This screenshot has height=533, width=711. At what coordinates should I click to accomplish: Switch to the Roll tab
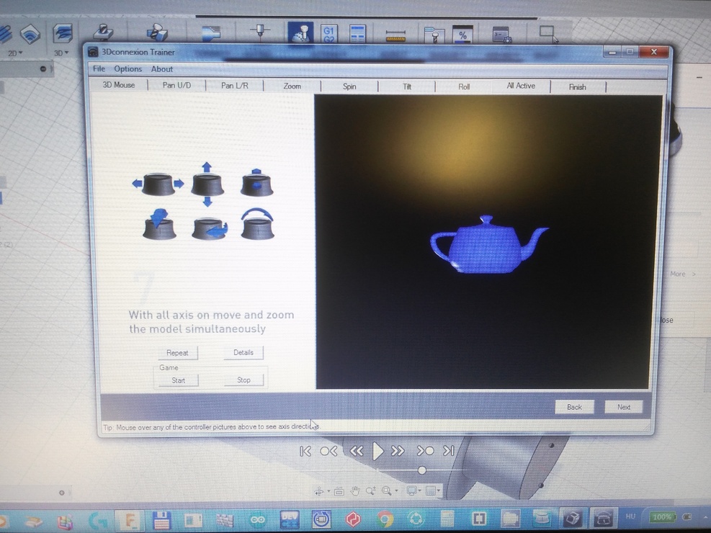464,86
